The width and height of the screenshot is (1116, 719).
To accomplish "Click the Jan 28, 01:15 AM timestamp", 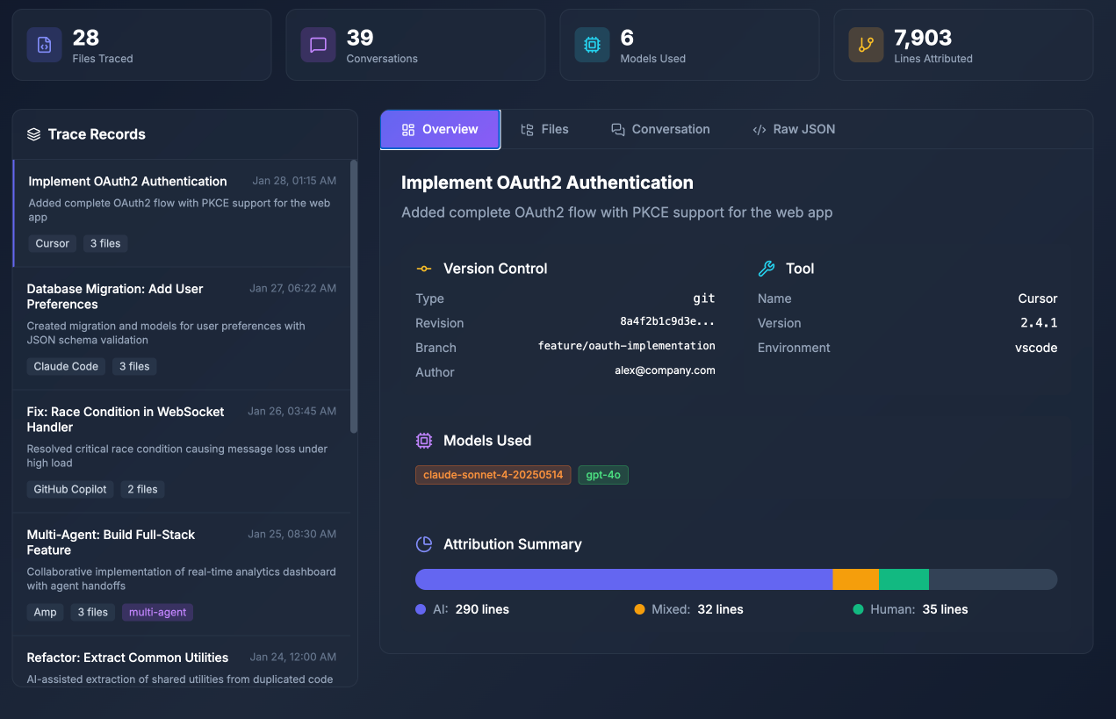I will (x=294, y=181).
